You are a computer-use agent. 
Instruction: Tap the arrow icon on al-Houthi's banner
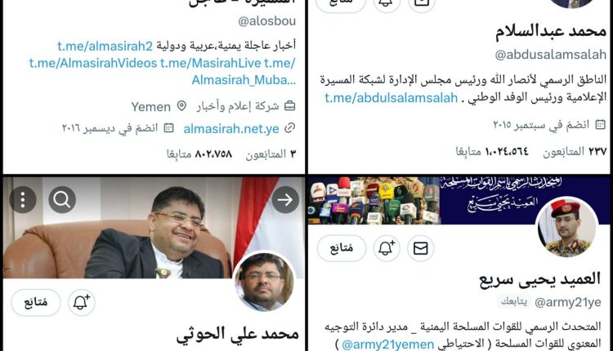[285, 199]
